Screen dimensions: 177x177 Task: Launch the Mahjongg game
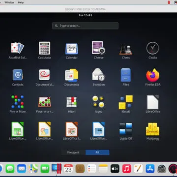pos(152,129)
